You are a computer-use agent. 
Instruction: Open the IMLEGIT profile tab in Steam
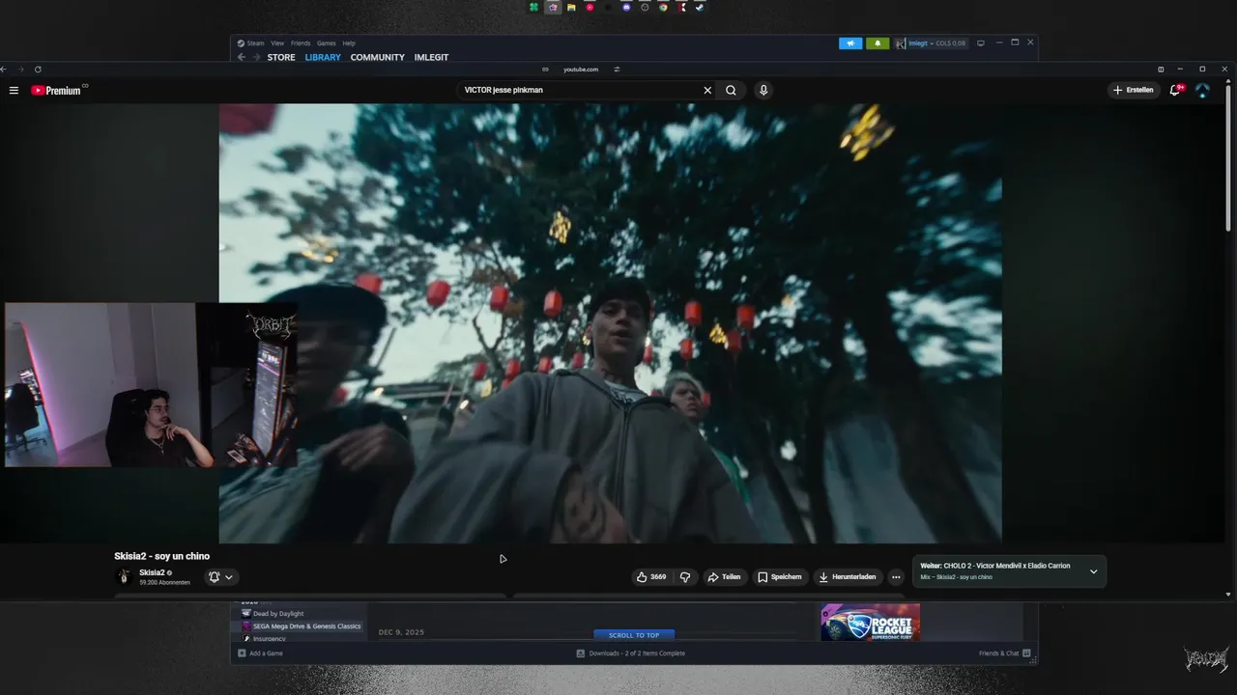431,58
